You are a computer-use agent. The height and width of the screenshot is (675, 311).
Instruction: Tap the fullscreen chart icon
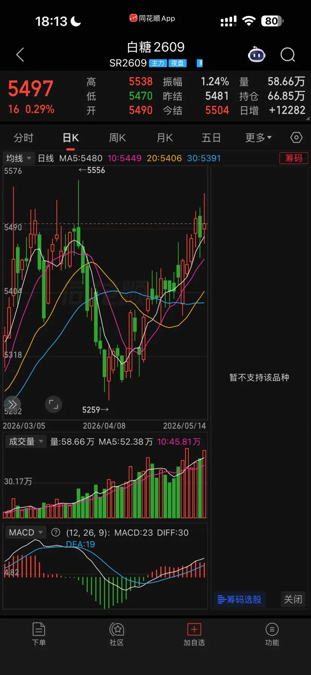[54, 405]
